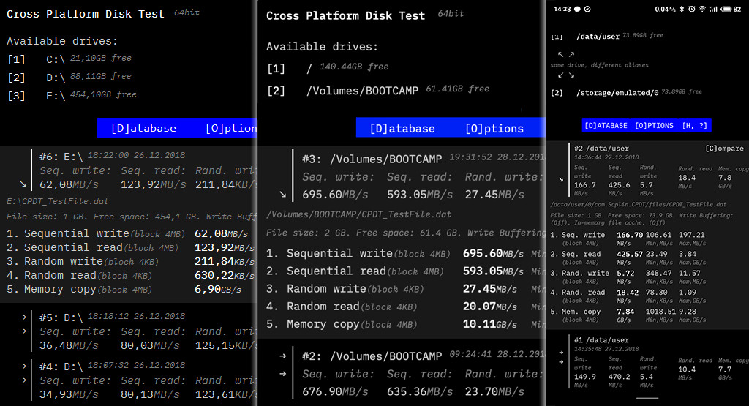This screenshot has width=749, height=406.
Task: Tap the Wi-Fi icon in phone status bar
Action: click(x=702, y=9)
